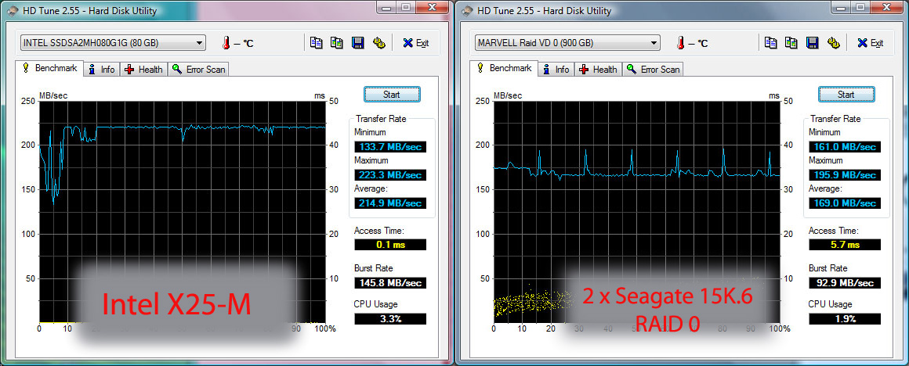The width and height of the screenshot is (909, 366).
Task: Click Exit in the Intel SSD window
Action: 415,43
